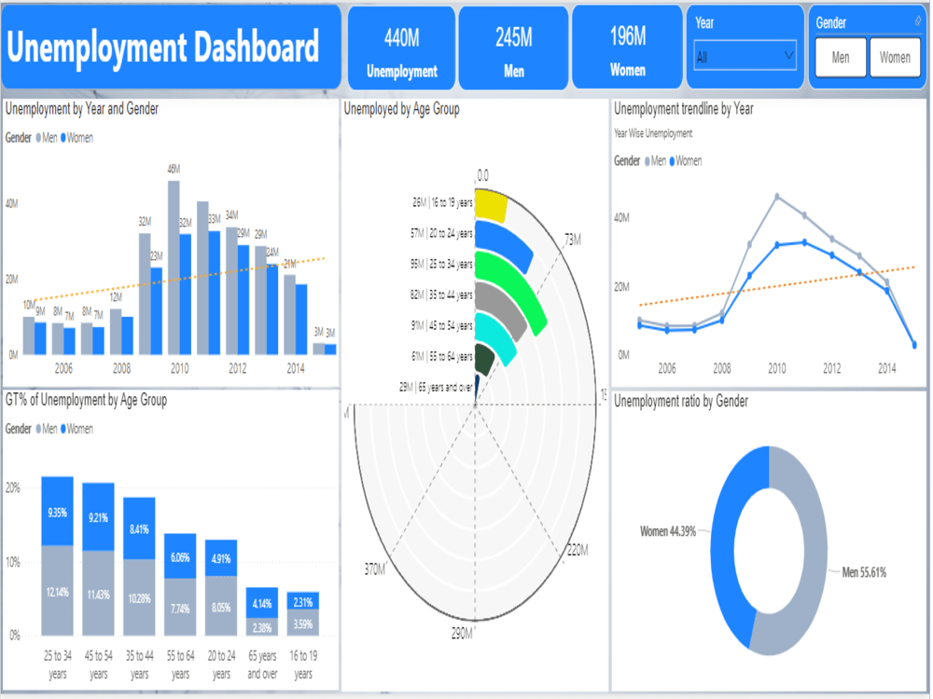Open the Year dropdown showing All
This screenshot has height=699, width=933.
[x=744, y=56]
